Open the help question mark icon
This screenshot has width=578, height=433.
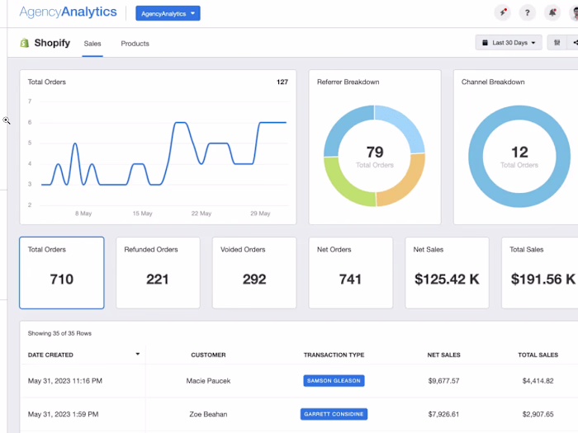[528, 13]
